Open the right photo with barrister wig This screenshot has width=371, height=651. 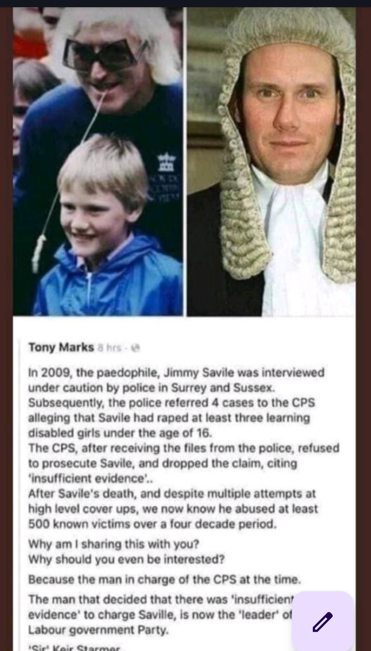271,161
